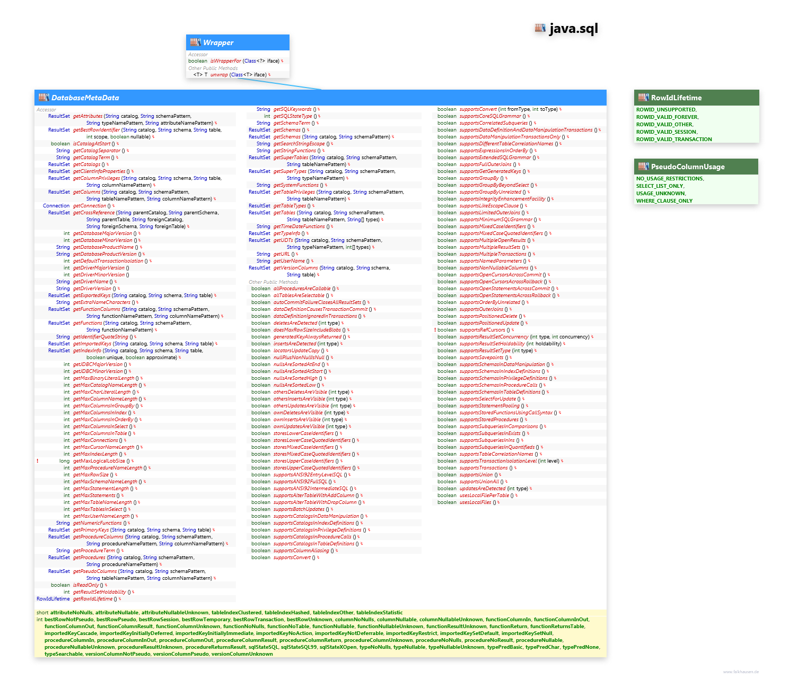Viewport: 789px width, 696px height.
Task: Click the isCatalogAtStart method
Action: pos(92,144)
